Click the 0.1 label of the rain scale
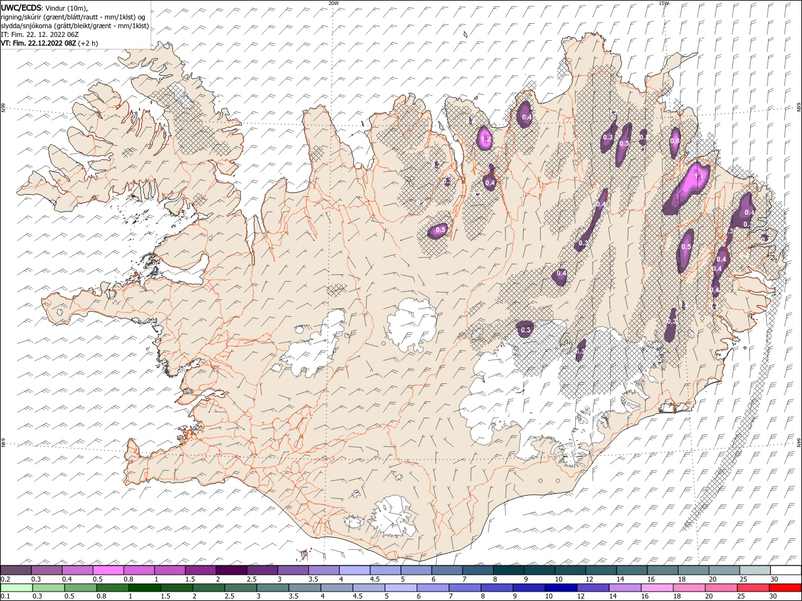This screenshot has height=601, width=802. tap(5, 597)
